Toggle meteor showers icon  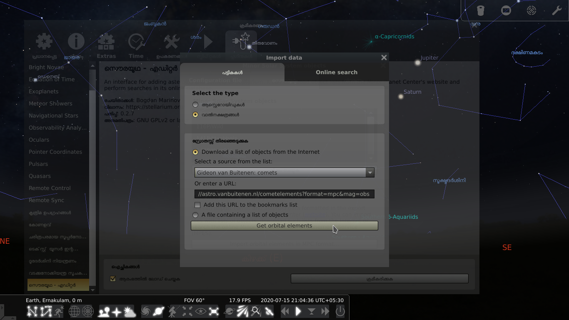[x=242, y=311]
